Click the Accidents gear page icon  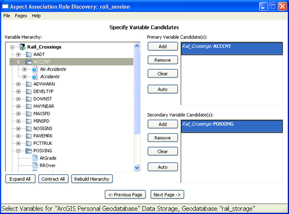point(35,77)
